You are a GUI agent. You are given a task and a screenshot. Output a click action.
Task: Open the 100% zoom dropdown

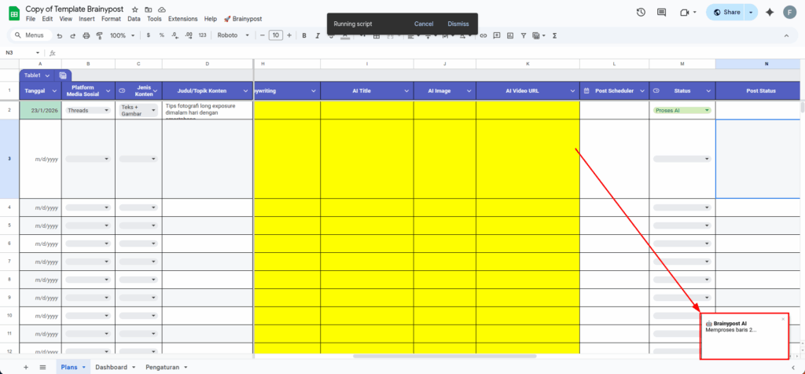click(x=121, y=35)
